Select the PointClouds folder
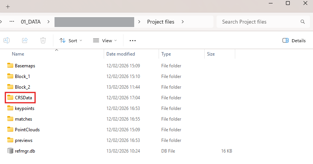313x164 pixels. click(27, 130)
